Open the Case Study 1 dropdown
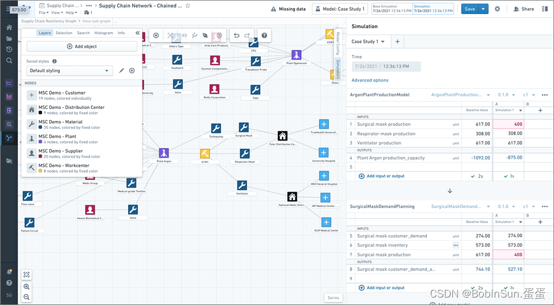The image size is (554, 305). tap(368, 42)
